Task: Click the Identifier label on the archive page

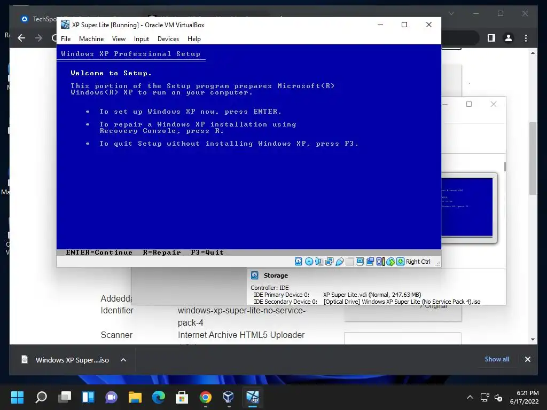Action: [x=117, y=310]
